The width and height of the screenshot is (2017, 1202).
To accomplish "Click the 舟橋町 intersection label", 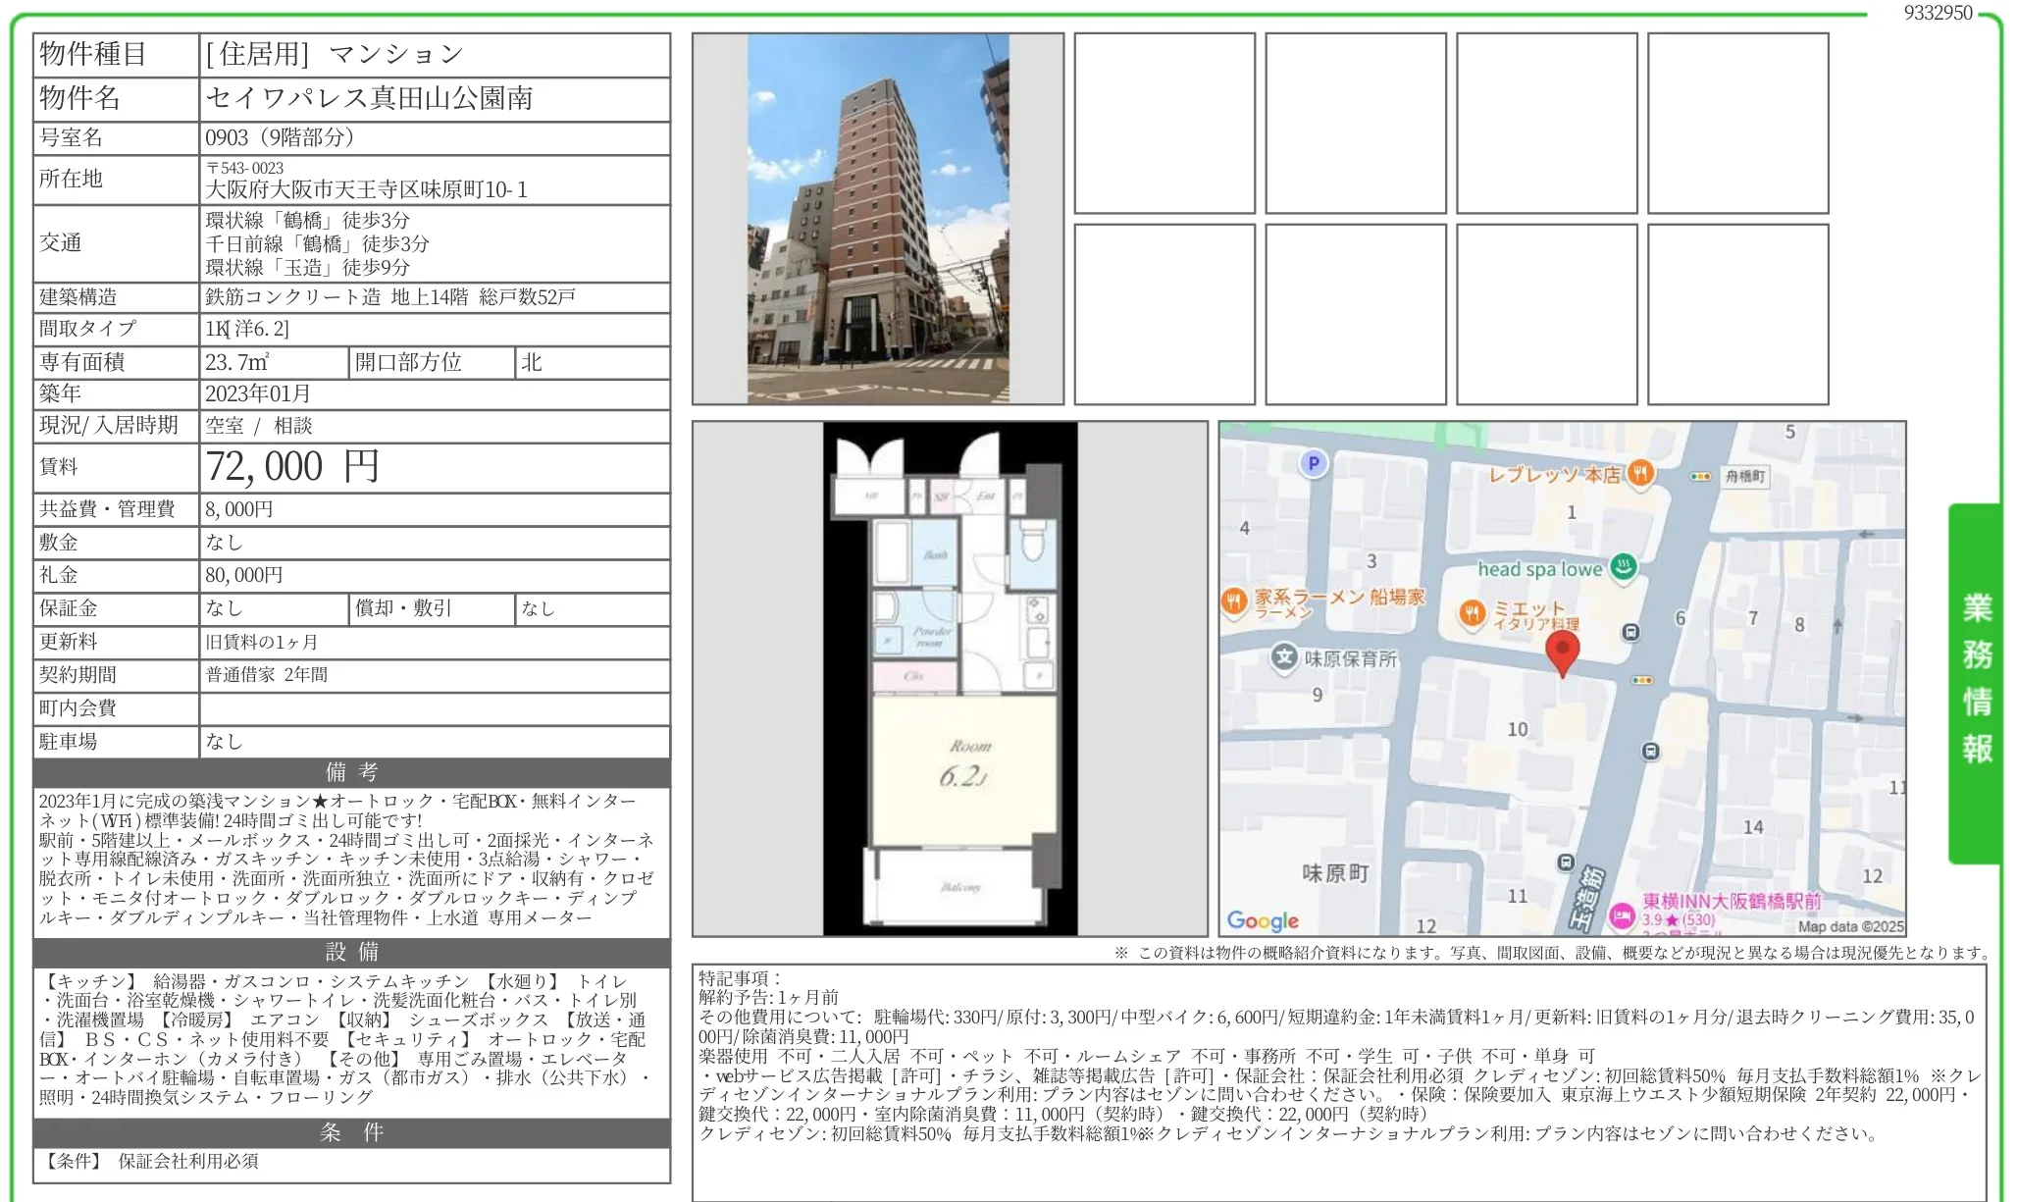I will 1744,476.
